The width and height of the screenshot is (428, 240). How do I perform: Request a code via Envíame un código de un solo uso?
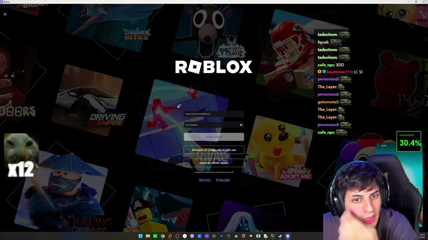tap(214, 150)
